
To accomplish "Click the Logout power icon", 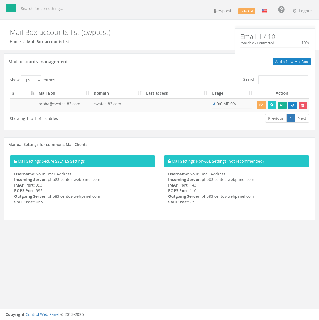I will (295, 11).
